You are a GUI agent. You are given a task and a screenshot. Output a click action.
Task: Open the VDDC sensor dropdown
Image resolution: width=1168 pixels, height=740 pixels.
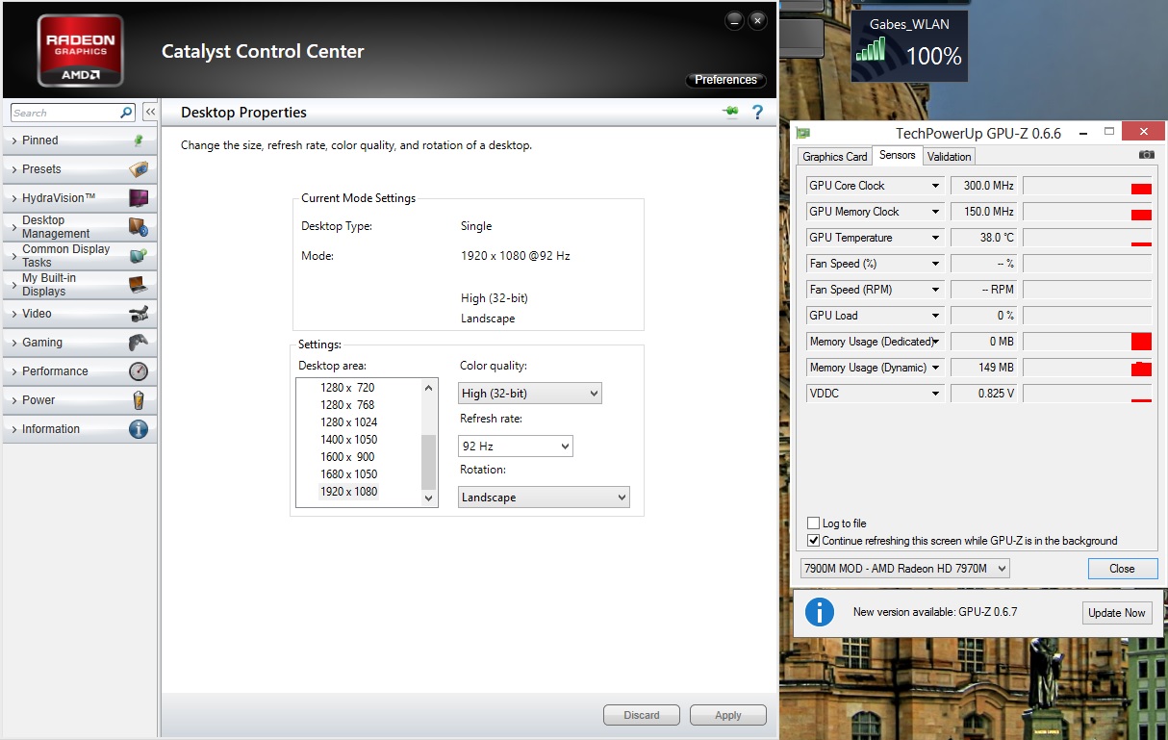pos(934,394)
